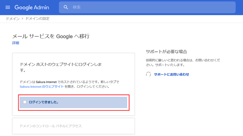Click the サポートが必要な場合 heading

pyautogui.click(x=166, y=52)
